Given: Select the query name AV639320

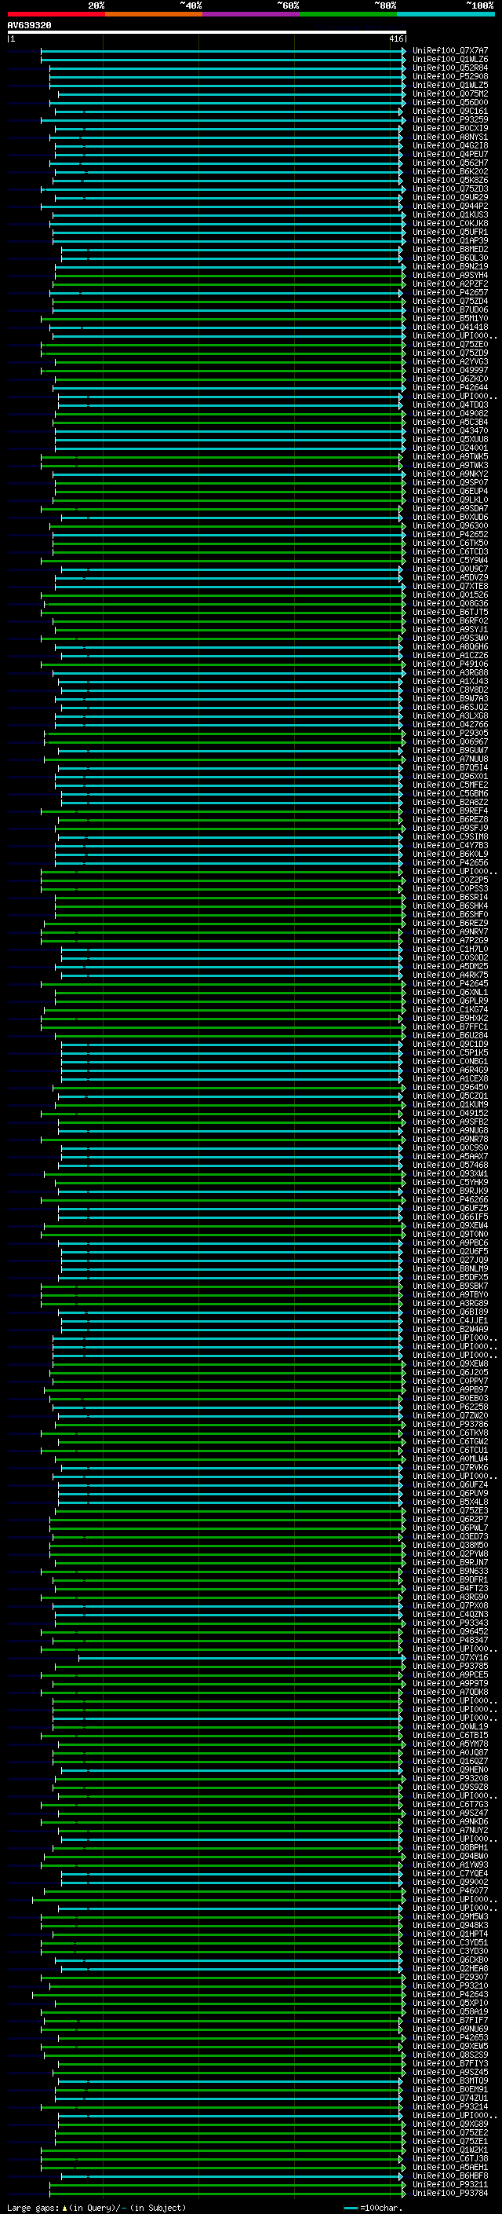Looking at the screenshot, I should (x=29, y=26).
